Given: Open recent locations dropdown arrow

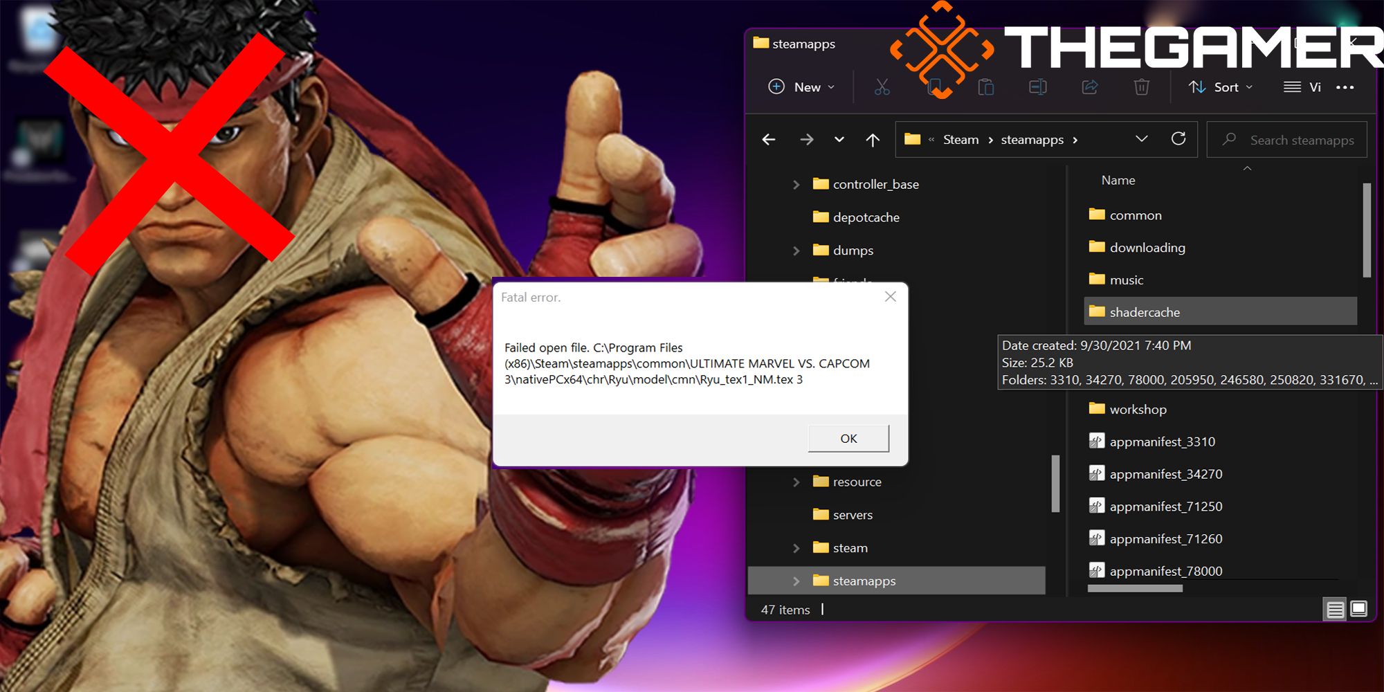Looking at the screenshot, I should pos(839,140).
